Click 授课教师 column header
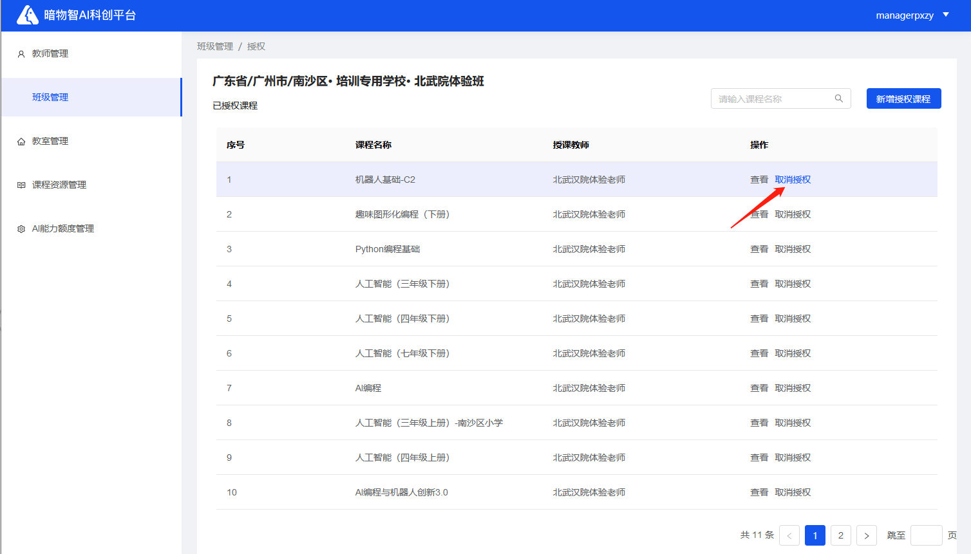The width and height of the screenshot is (971, 554). tap(571, 145)
